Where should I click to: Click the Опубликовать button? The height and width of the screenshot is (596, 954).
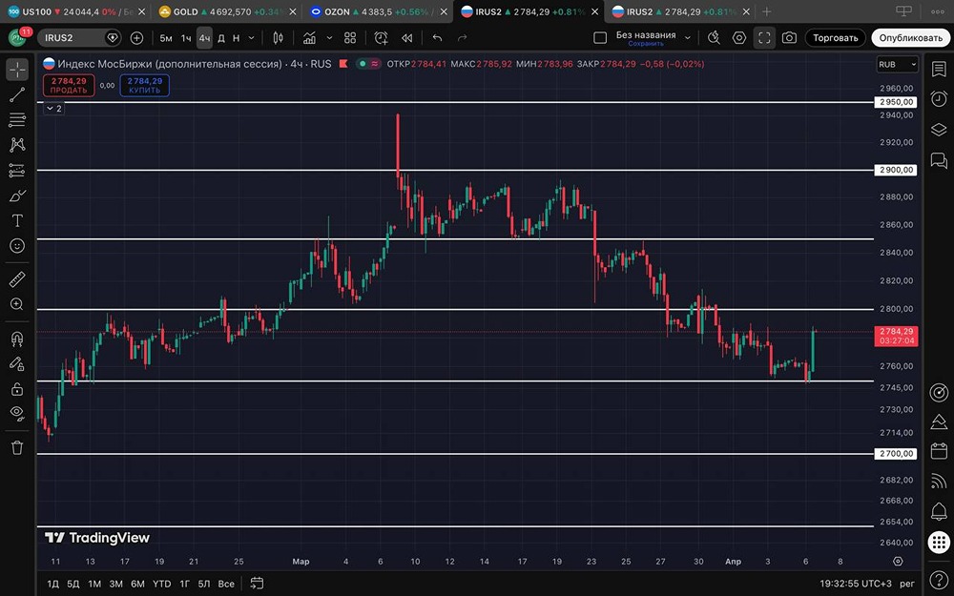point(911,38)
